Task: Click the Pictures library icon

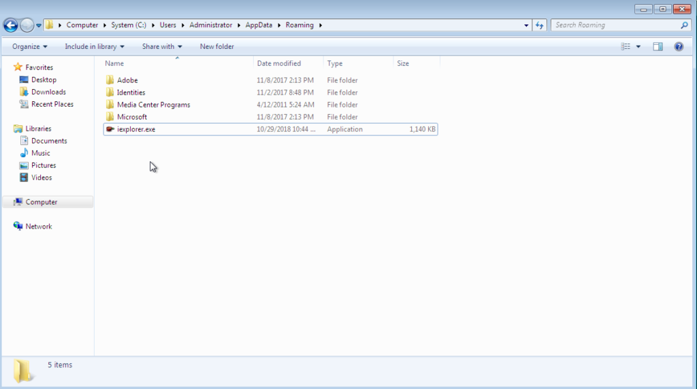Action: pos(24,165)
